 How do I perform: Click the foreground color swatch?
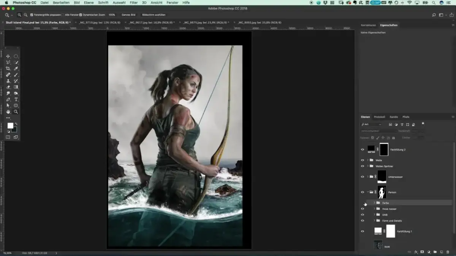click(10, 126)
